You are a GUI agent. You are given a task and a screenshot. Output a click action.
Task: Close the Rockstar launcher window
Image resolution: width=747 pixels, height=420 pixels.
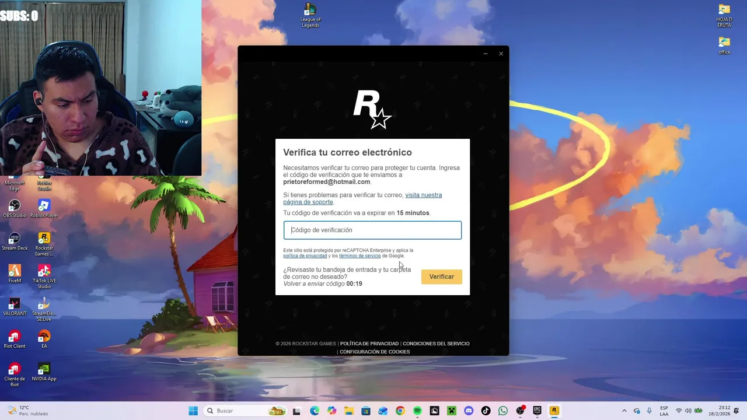click(501, 54)
